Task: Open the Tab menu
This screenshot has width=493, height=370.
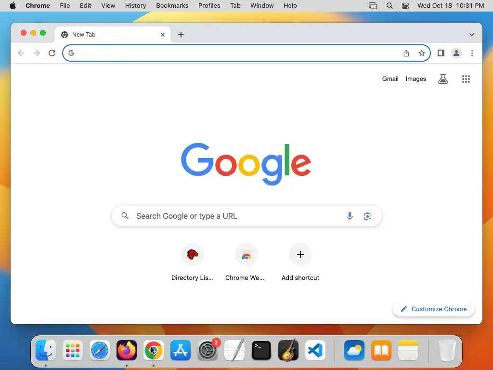Action: [235, 6]
